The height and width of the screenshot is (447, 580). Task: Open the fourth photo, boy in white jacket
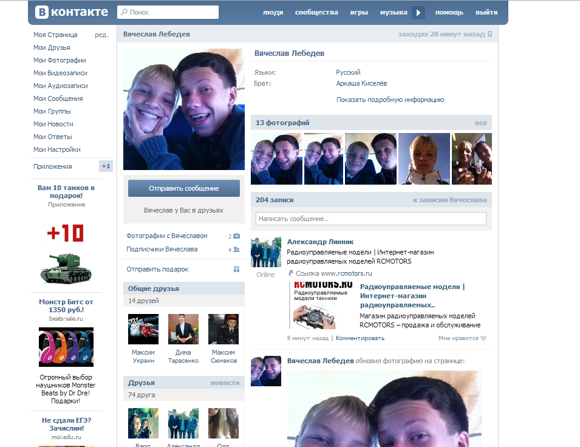click(424, 159)
